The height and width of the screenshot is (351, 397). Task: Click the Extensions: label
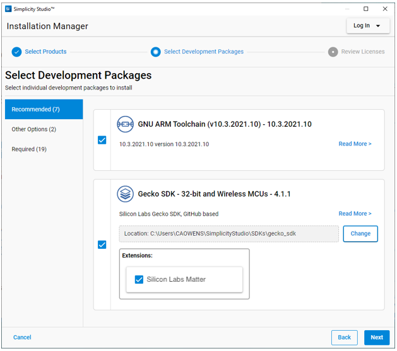pos(137,255)
